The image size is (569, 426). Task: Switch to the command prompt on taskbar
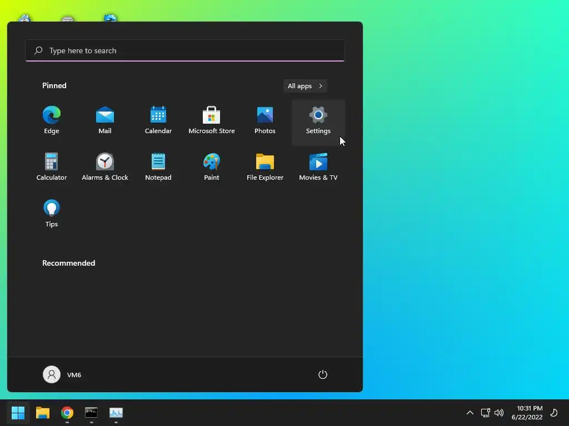[x=92, y=413]
